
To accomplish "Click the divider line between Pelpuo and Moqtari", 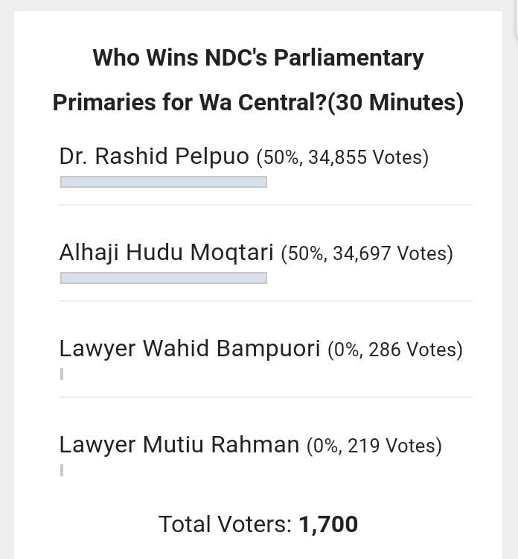I will point(265,205).
